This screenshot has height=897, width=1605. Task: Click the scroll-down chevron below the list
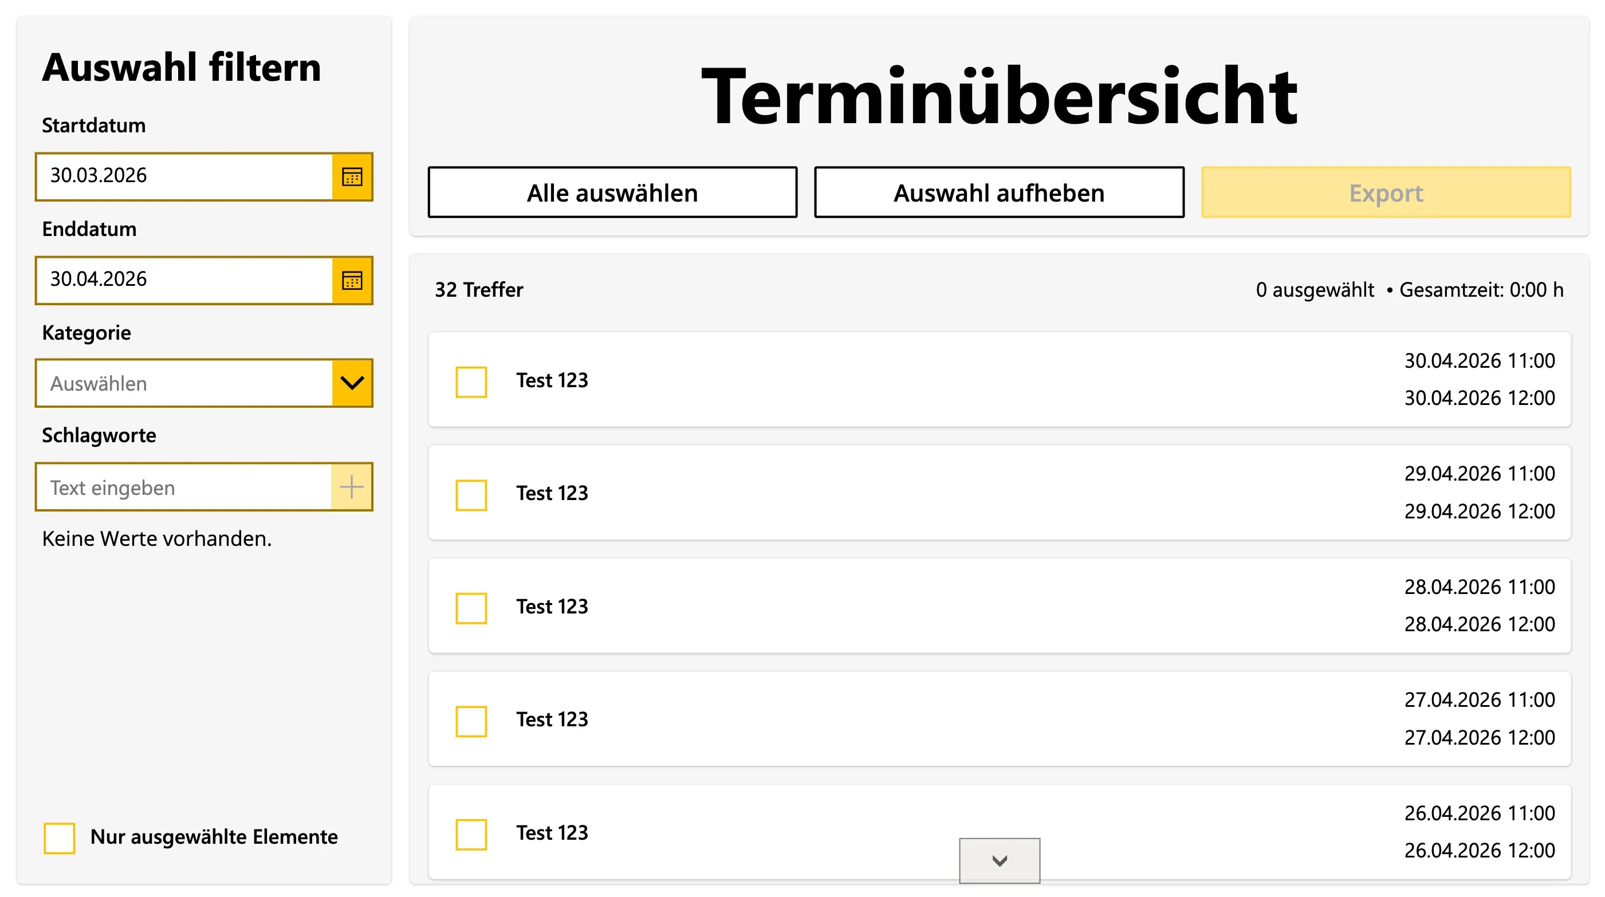[1000, 860]
